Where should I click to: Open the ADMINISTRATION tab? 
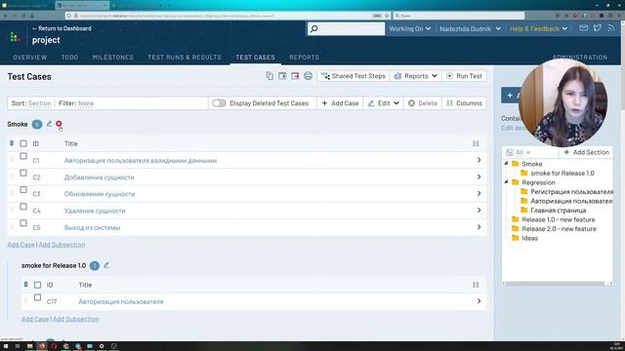(580, 58)
